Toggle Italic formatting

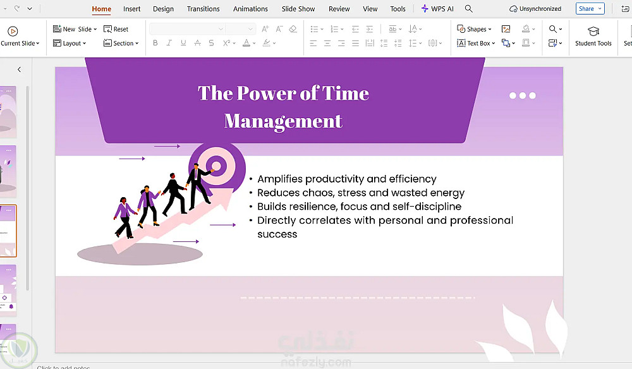coord(169,43)
